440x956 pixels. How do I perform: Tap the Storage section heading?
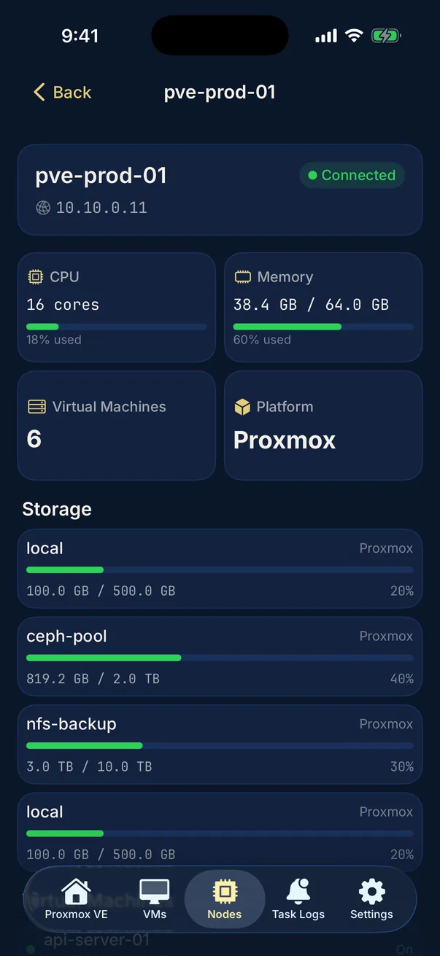(57, 509)
